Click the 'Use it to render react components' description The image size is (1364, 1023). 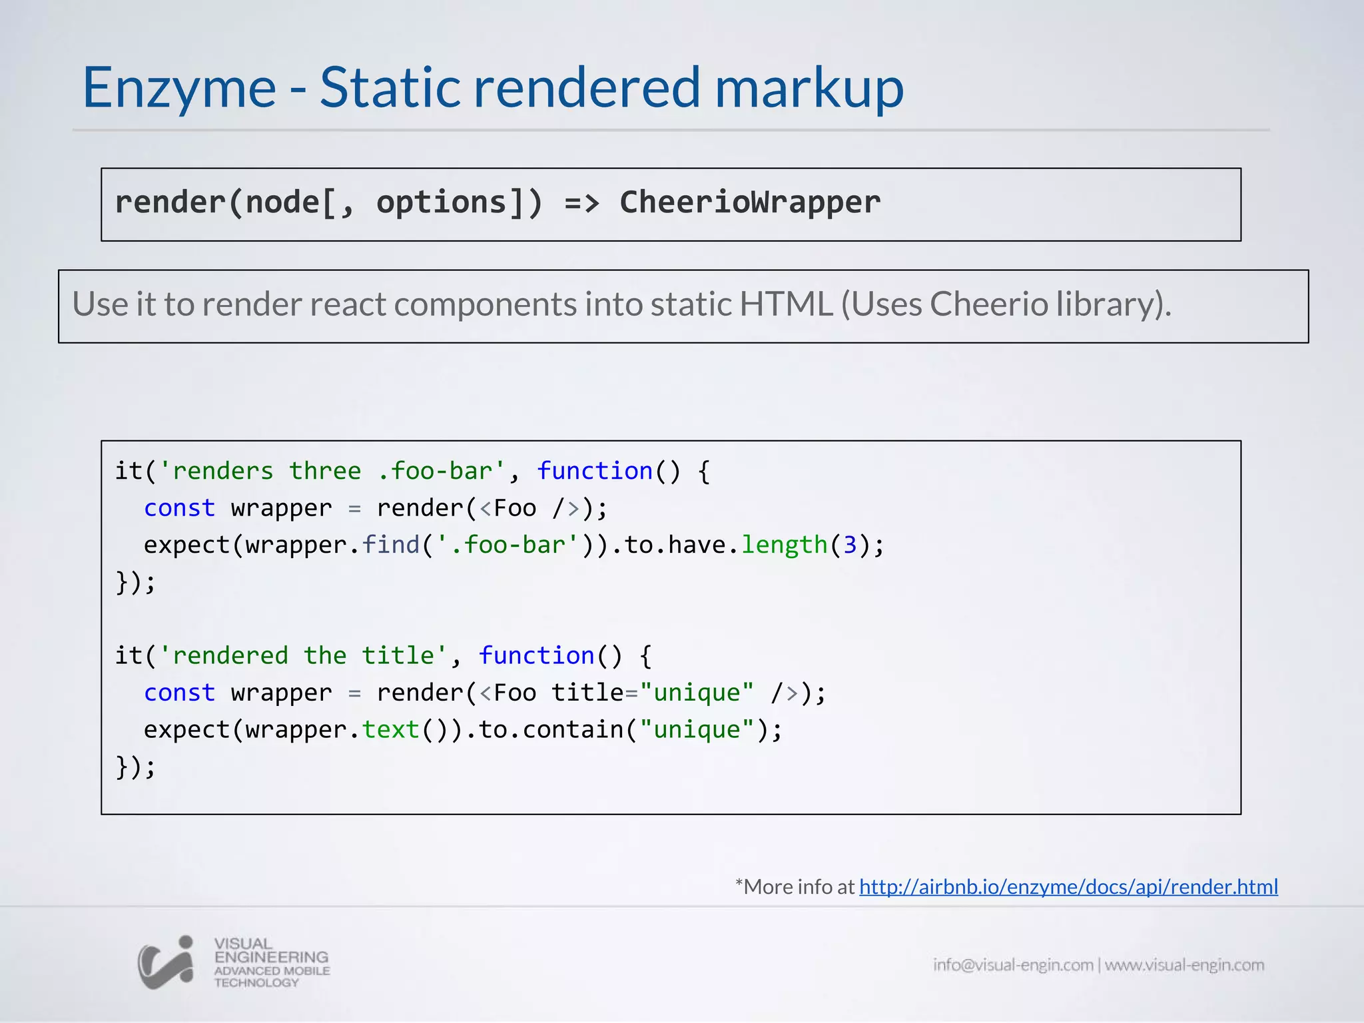tap(621, 304)
